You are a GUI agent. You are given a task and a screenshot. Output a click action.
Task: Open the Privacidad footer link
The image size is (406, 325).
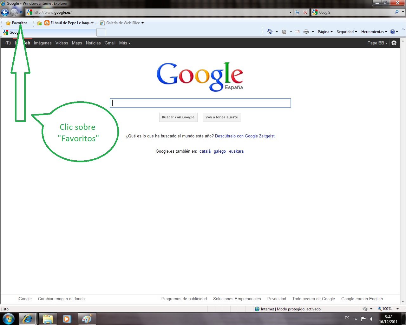[277, 299]
